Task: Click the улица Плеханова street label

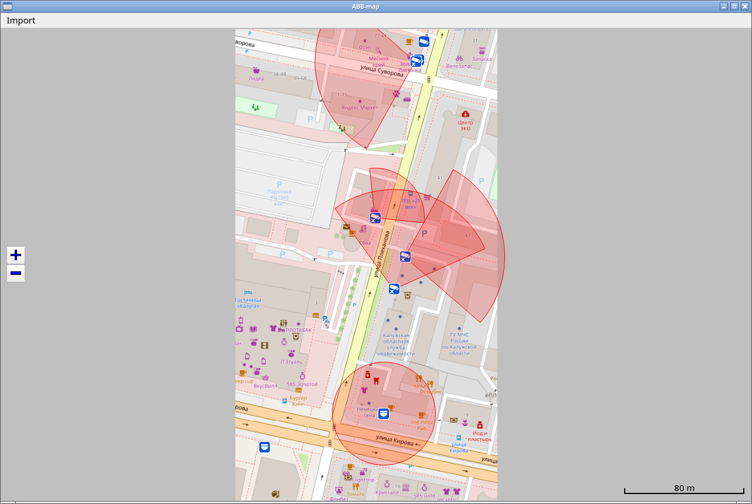Action: [x=382, y=254]
